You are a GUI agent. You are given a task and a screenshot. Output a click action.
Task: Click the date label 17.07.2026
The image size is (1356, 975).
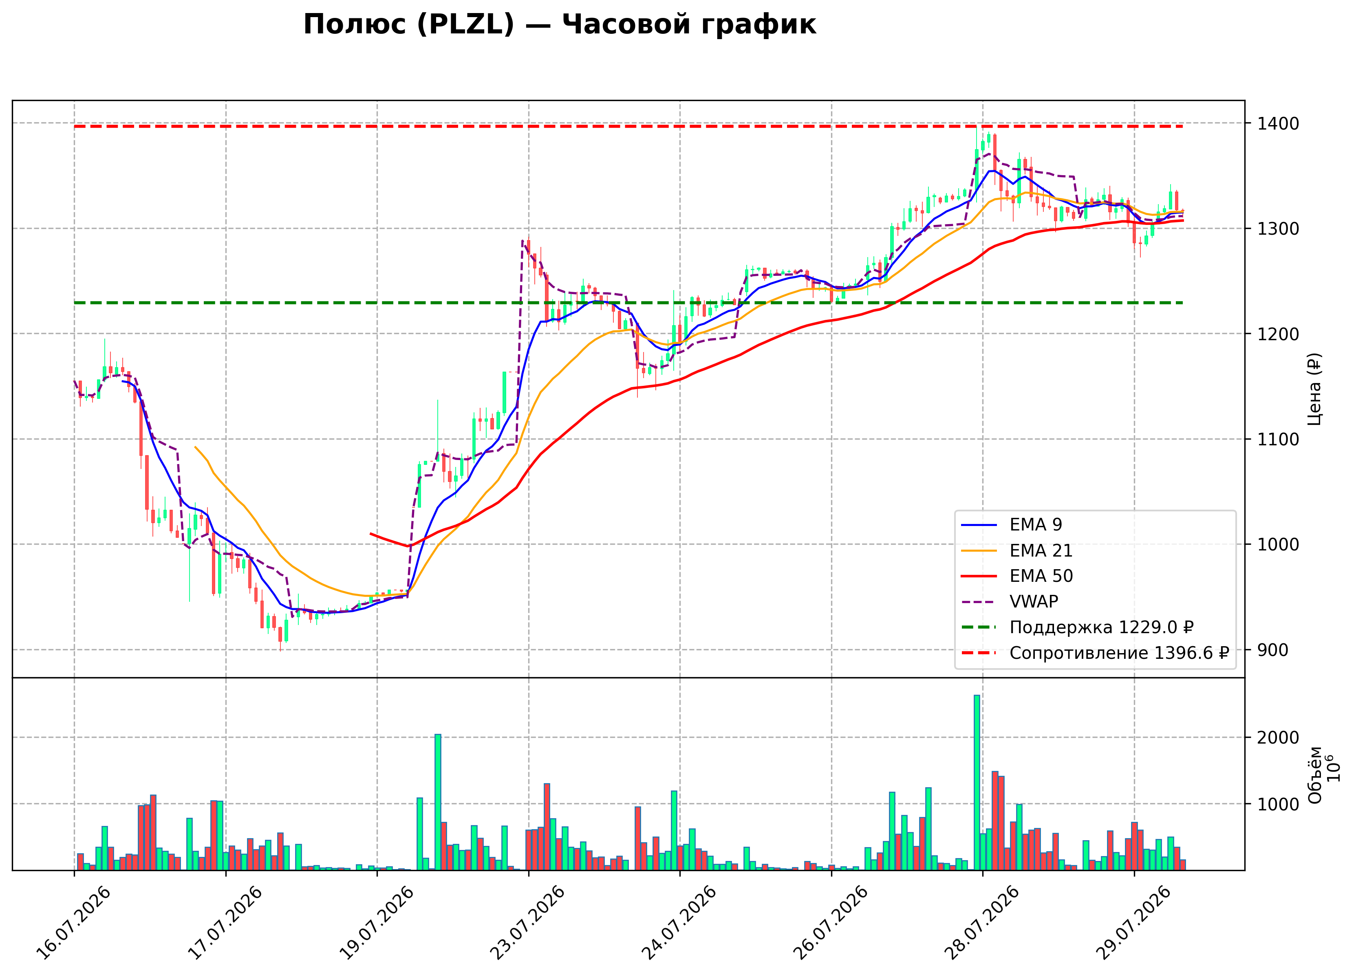pos(225,923)
